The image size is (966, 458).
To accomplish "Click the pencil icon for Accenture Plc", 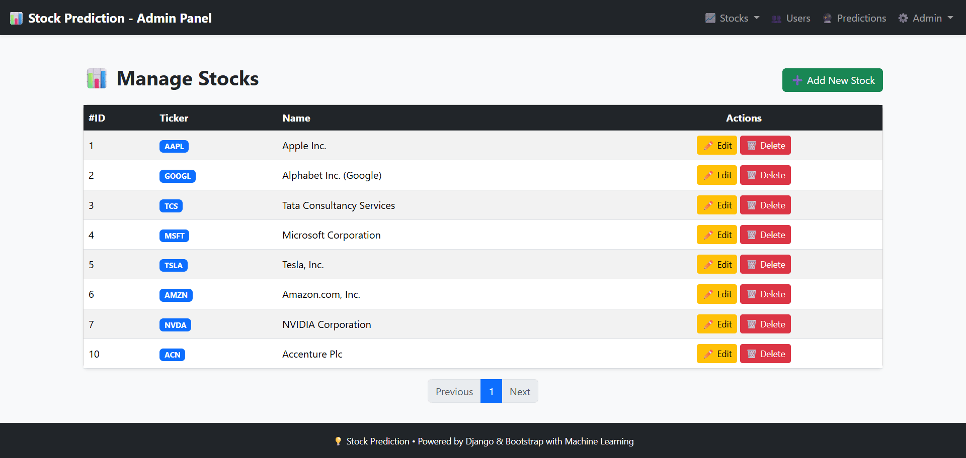I will (708, 354).
